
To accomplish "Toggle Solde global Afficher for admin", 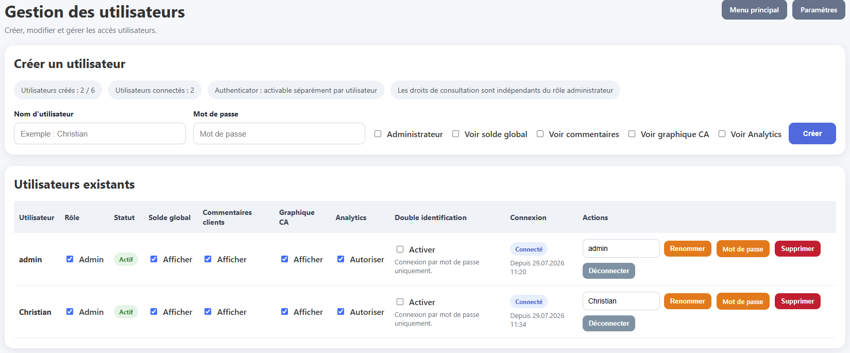I will tap(154, 259).
